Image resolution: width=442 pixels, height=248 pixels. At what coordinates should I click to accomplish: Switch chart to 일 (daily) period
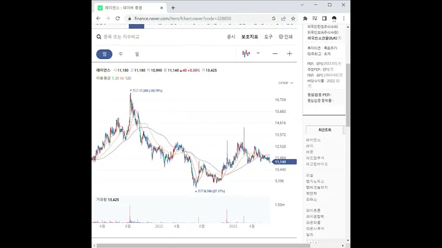point(104,54)
